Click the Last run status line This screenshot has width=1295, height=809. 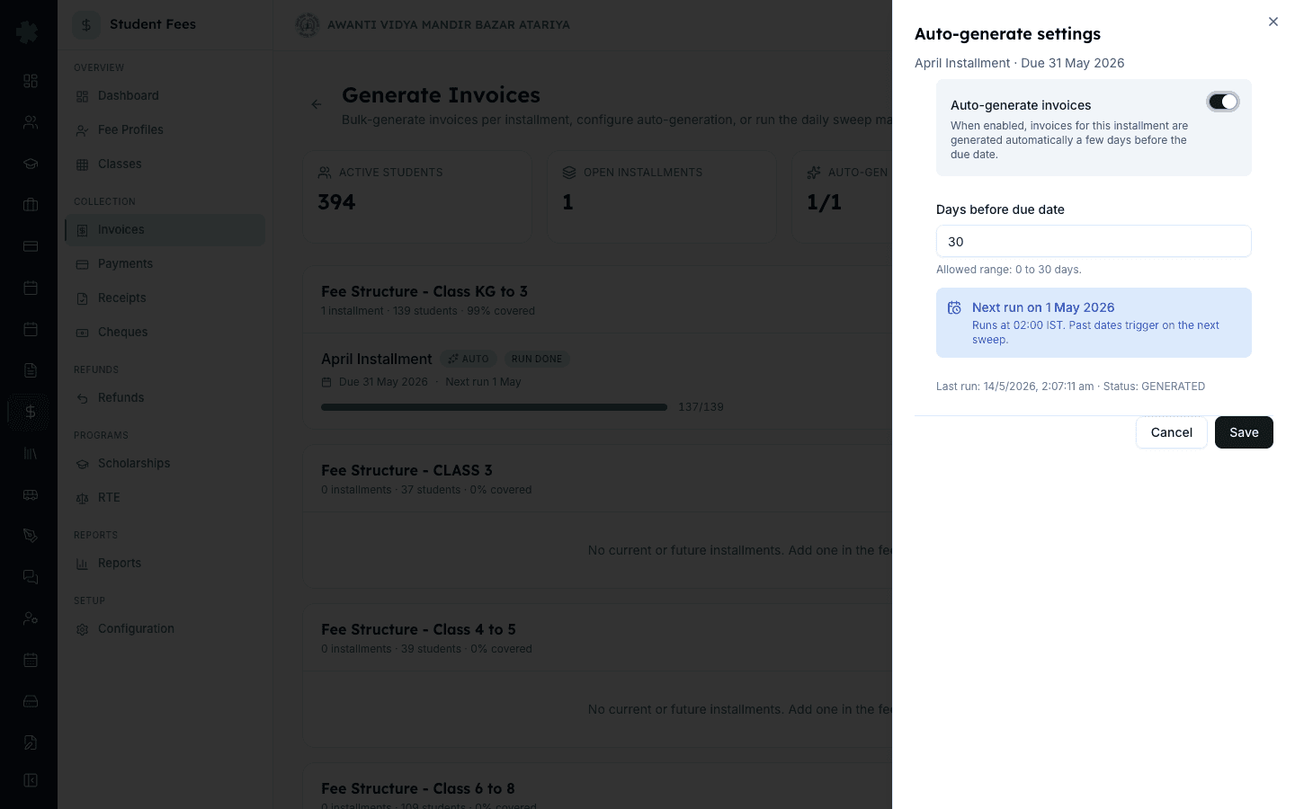(x=1070, y=387)
